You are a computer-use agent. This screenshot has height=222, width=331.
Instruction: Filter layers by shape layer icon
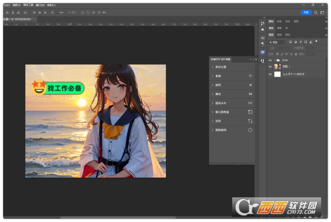[x=306, y=42]
